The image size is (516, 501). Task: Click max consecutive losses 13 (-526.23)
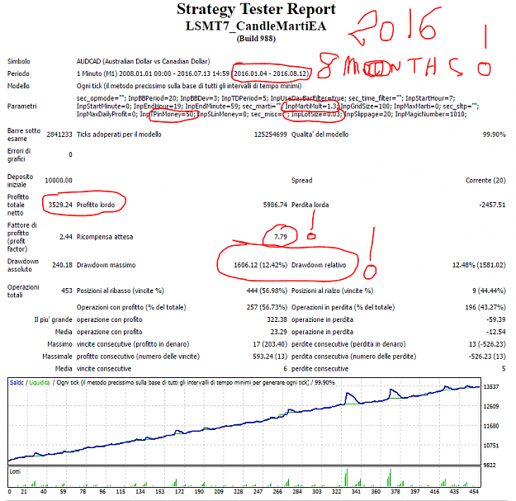[487, 344]
